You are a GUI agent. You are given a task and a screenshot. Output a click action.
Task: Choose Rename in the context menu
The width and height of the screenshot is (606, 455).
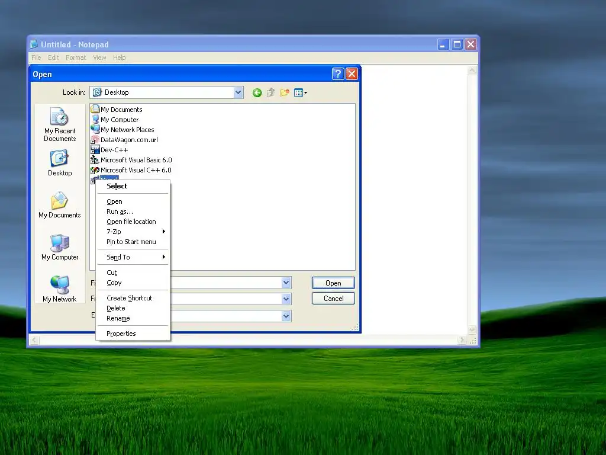(x=133, y=318)
